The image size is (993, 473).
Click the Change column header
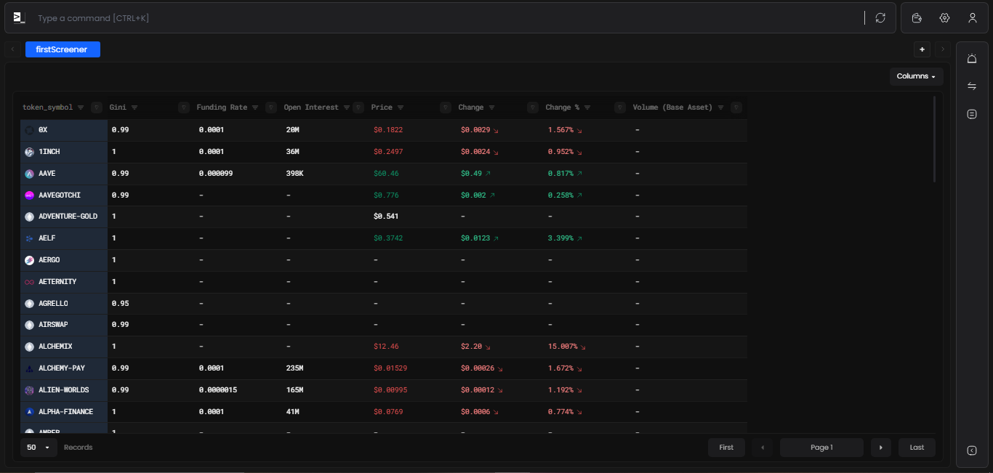[x=471, y=108]
